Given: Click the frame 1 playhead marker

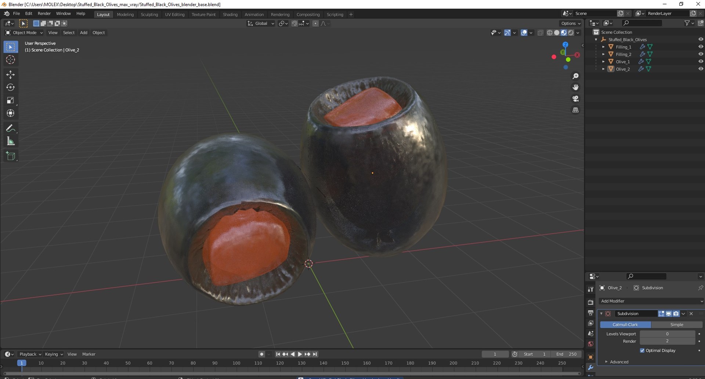Looking at the screenshot, I should click(x=22, y=363).
